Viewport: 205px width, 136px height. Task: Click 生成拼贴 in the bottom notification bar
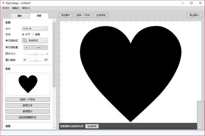point(92,126)
